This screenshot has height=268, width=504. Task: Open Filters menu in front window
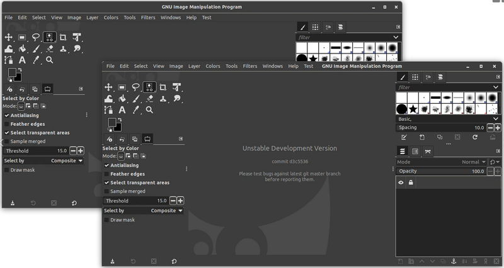[249, 66]
